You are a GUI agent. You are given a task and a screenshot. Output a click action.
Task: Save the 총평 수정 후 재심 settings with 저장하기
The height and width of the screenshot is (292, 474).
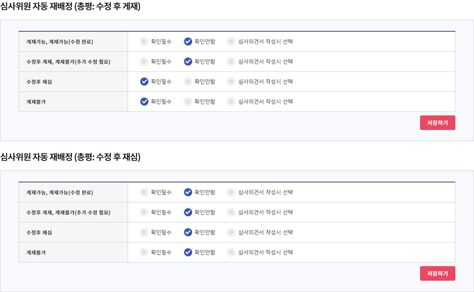[x=437, y=273]
